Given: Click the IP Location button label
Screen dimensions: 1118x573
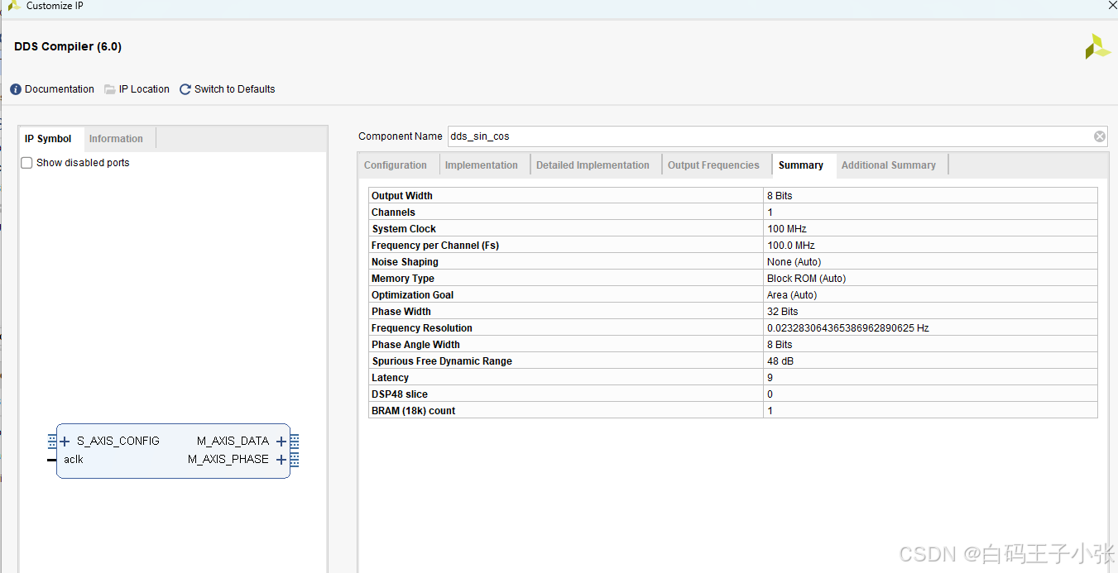Looking at the screenshot, I should 144,89.
